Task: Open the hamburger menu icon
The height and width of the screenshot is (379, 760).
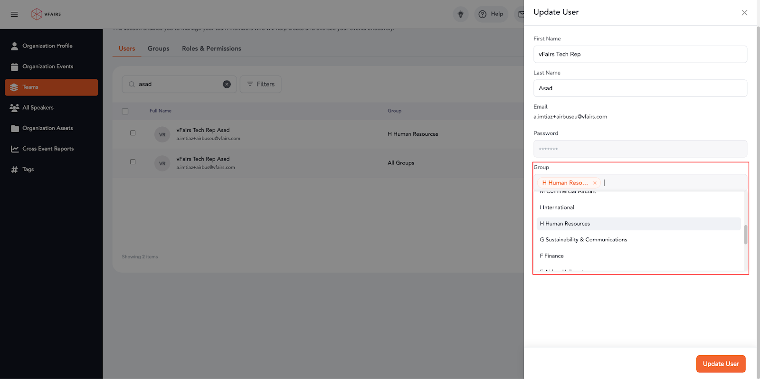Action: coord(14,14)
